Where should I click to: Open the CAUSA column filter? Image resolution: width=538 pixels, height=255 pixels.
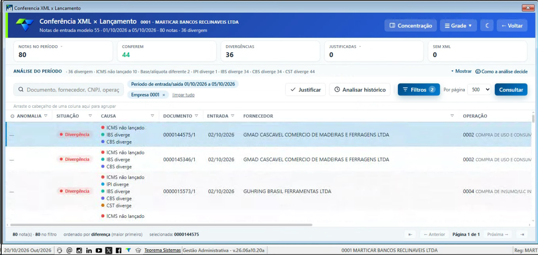152,116
